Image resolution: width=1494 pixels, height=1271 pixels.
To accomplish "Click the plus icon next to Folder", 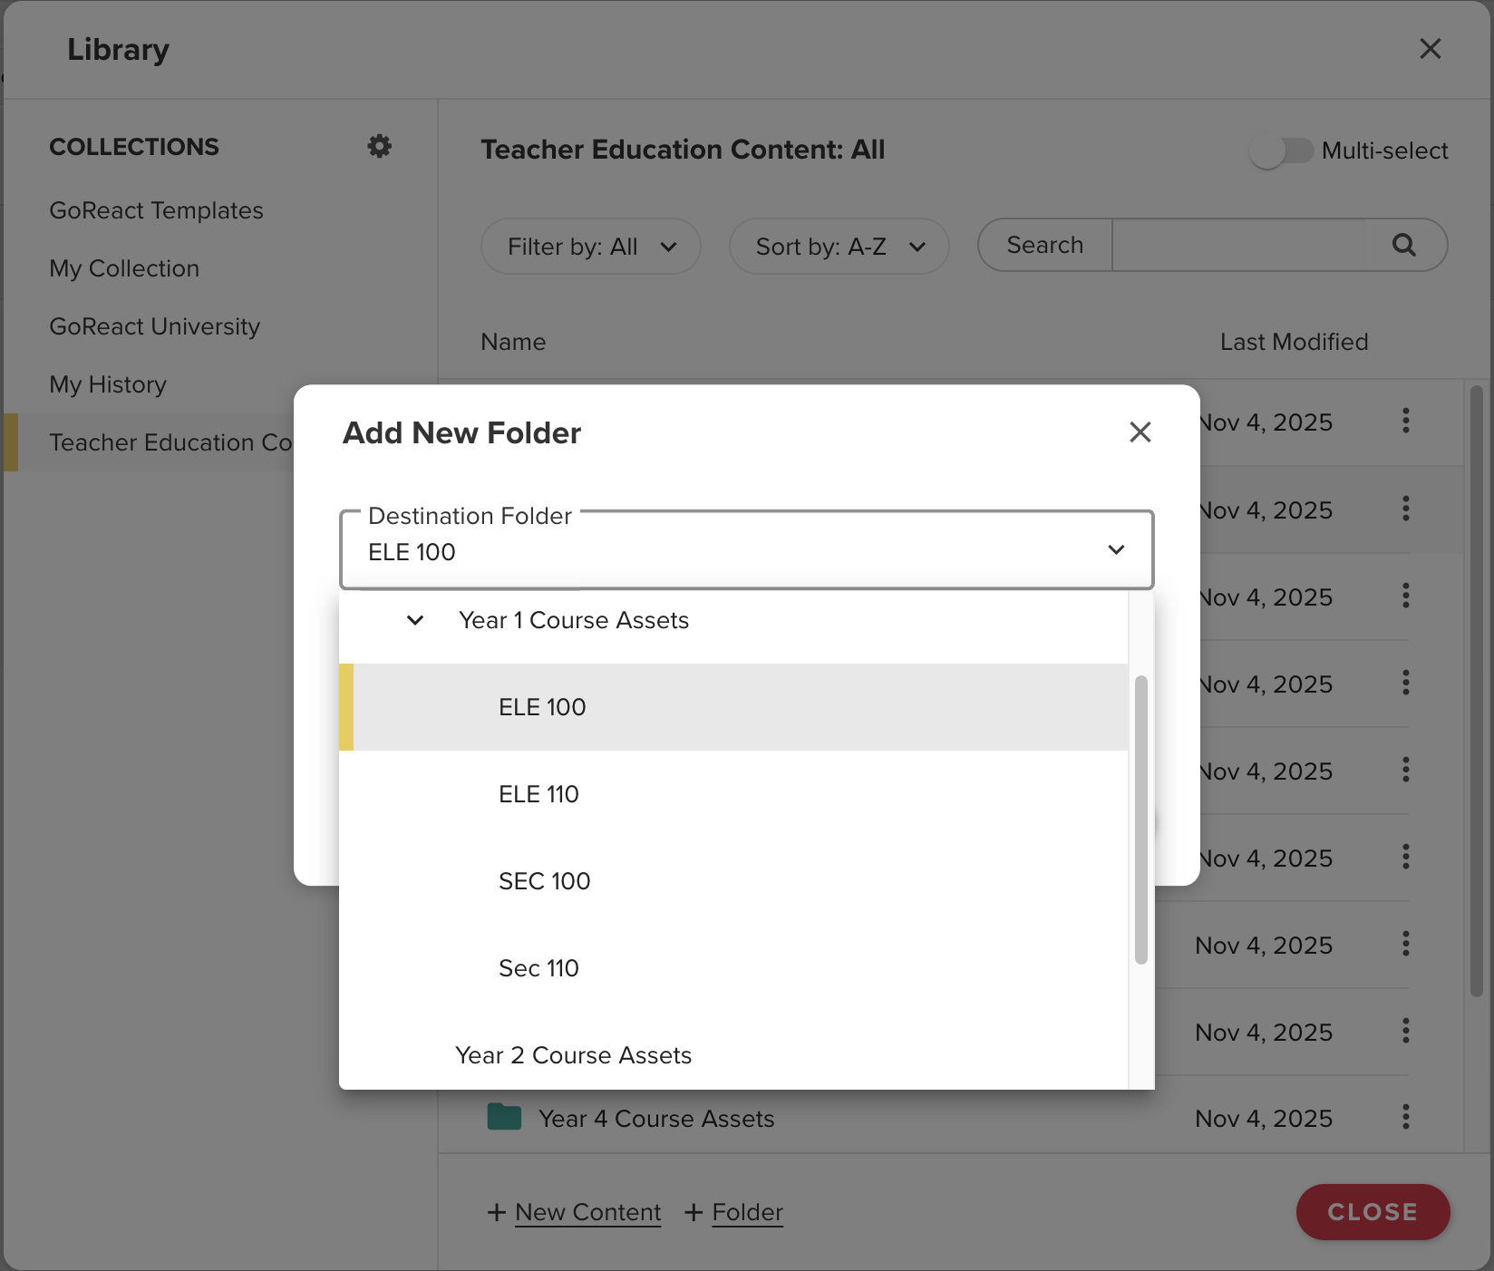I will coord(694,1212).
